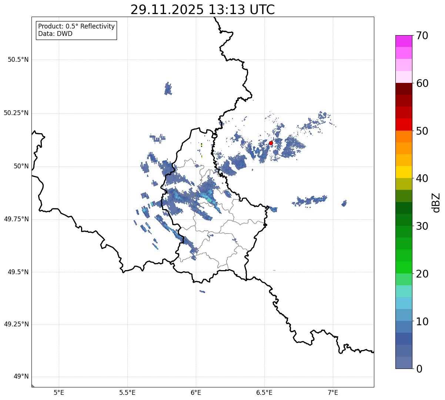Pick the bright red colorbar swatch near 50
Viewport: 445px width, 400px height.
pos(404,124)
